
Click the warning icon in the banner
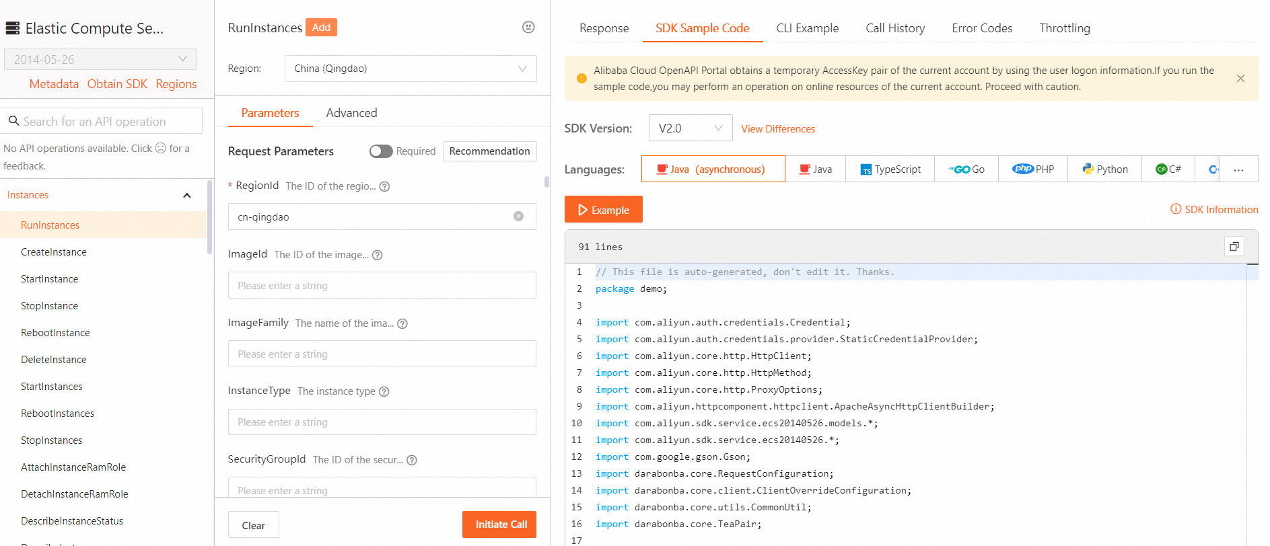pos(581,79)
